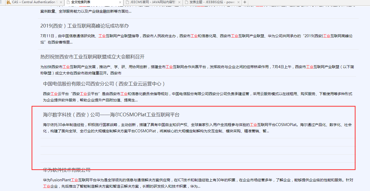Go to the 发表主题 - JEEBBS论坛 tab
The width and height of the screenshot is (370, 191).
(212, 2)
